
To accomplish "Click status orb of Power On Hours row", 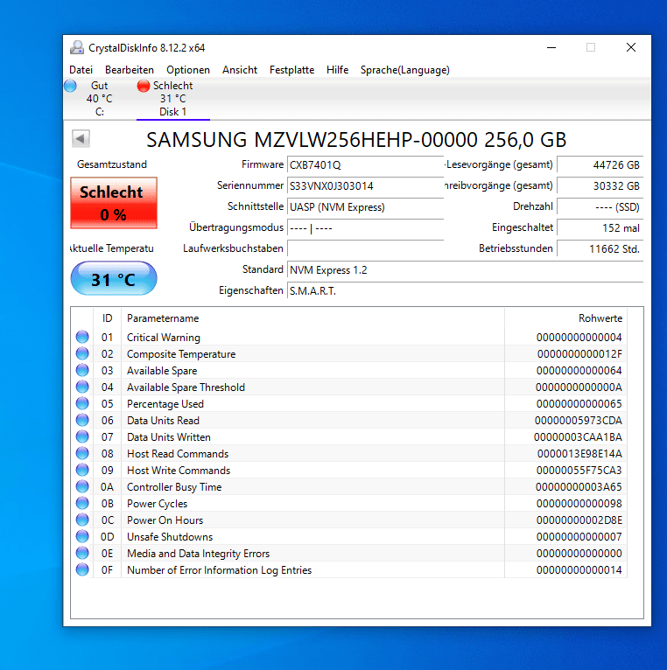I will pyautogui.click(x=82, y=520).
